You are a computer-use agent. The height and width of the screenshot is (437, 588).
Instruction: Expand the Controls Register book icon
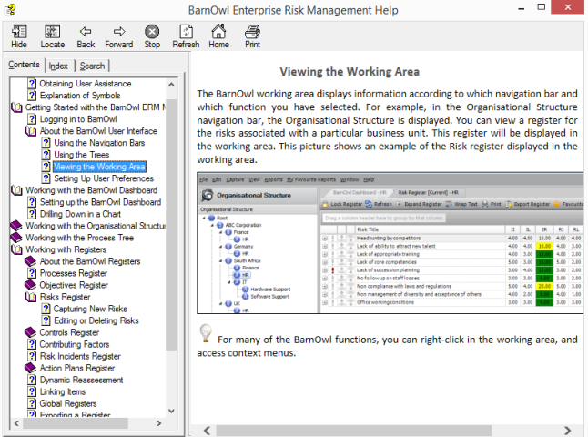[30, 332]
